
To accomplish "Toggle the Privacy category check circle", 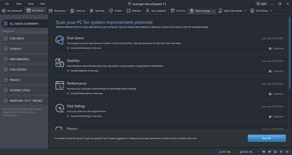I will [6, 80].
